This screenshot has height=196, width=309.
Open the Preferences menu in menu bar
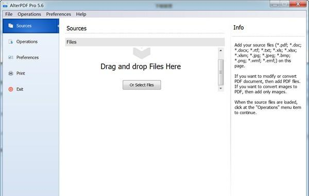coord(59,14)
